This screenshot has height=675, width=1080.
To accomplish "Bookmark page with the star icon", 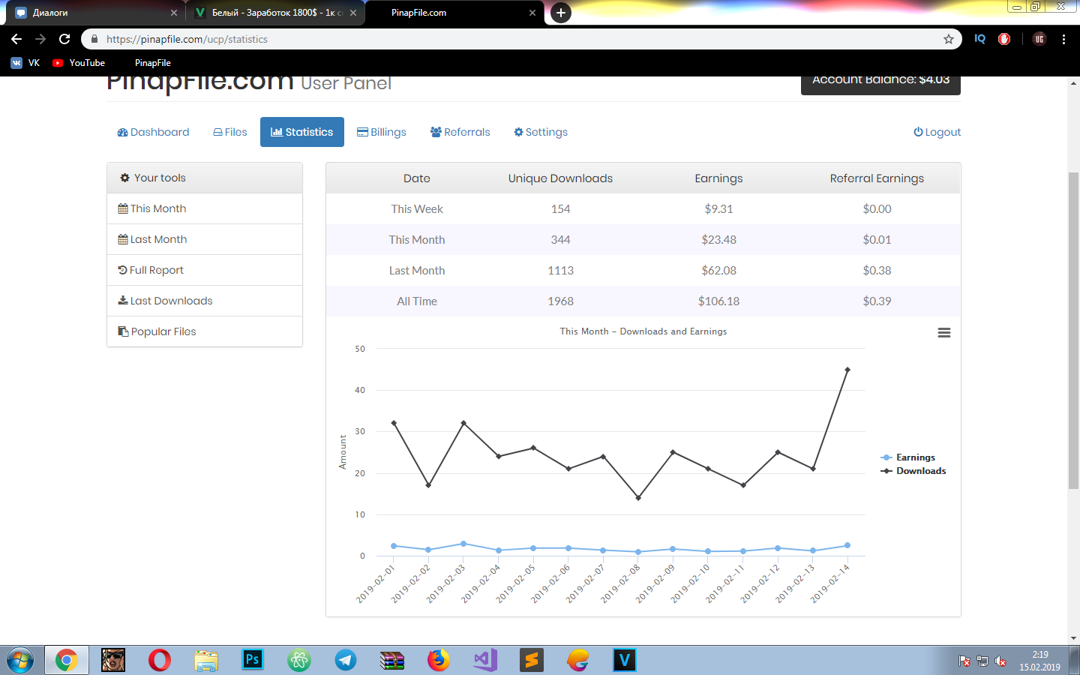I will (x=948, y=39).
